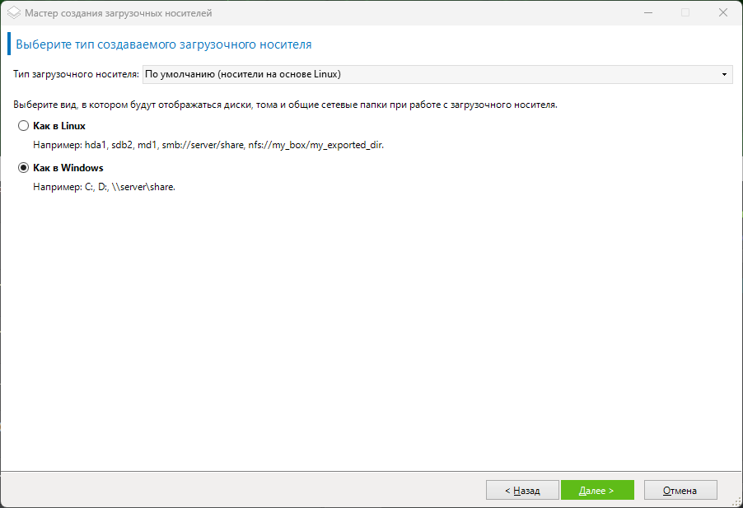Screen dimensions: 743x508
Task: Maximize the wizard window
Action: (685, 13)
